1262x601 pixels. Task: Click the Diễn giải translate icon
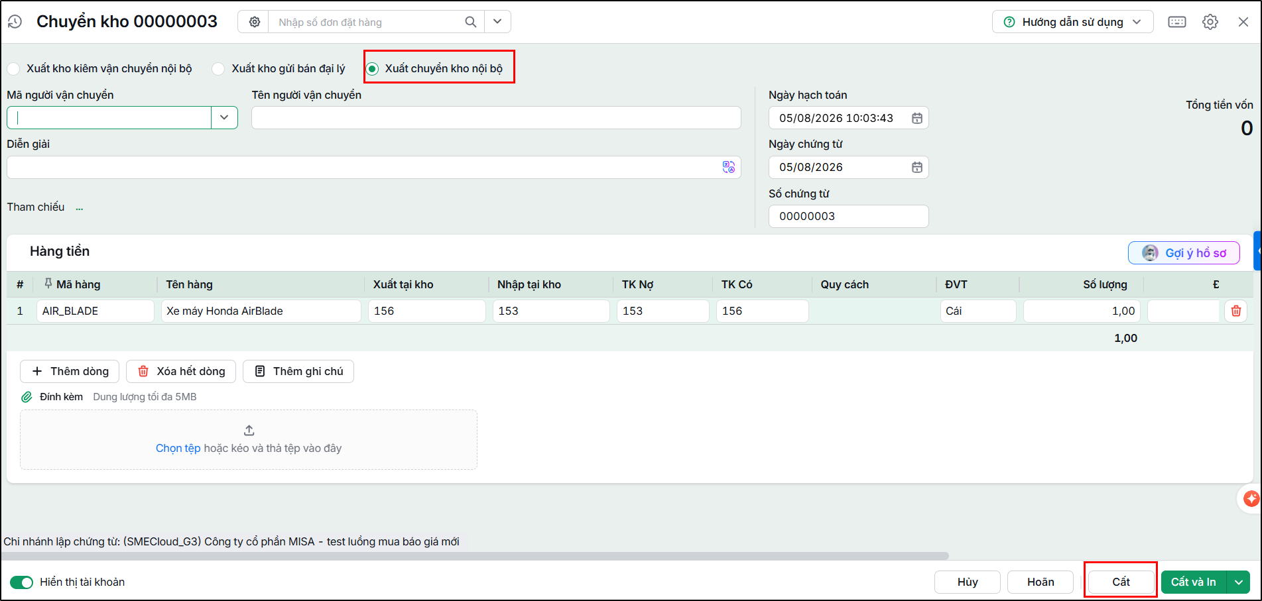coord(729,167)
